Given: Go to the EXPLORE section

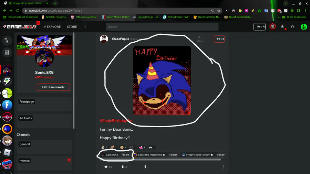Looking at the screenshot, I should tap(52, 26).
